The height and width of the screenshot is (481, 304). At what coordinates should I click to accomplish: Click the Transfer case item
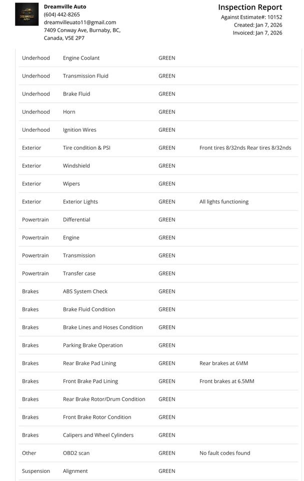pos(79,274)
